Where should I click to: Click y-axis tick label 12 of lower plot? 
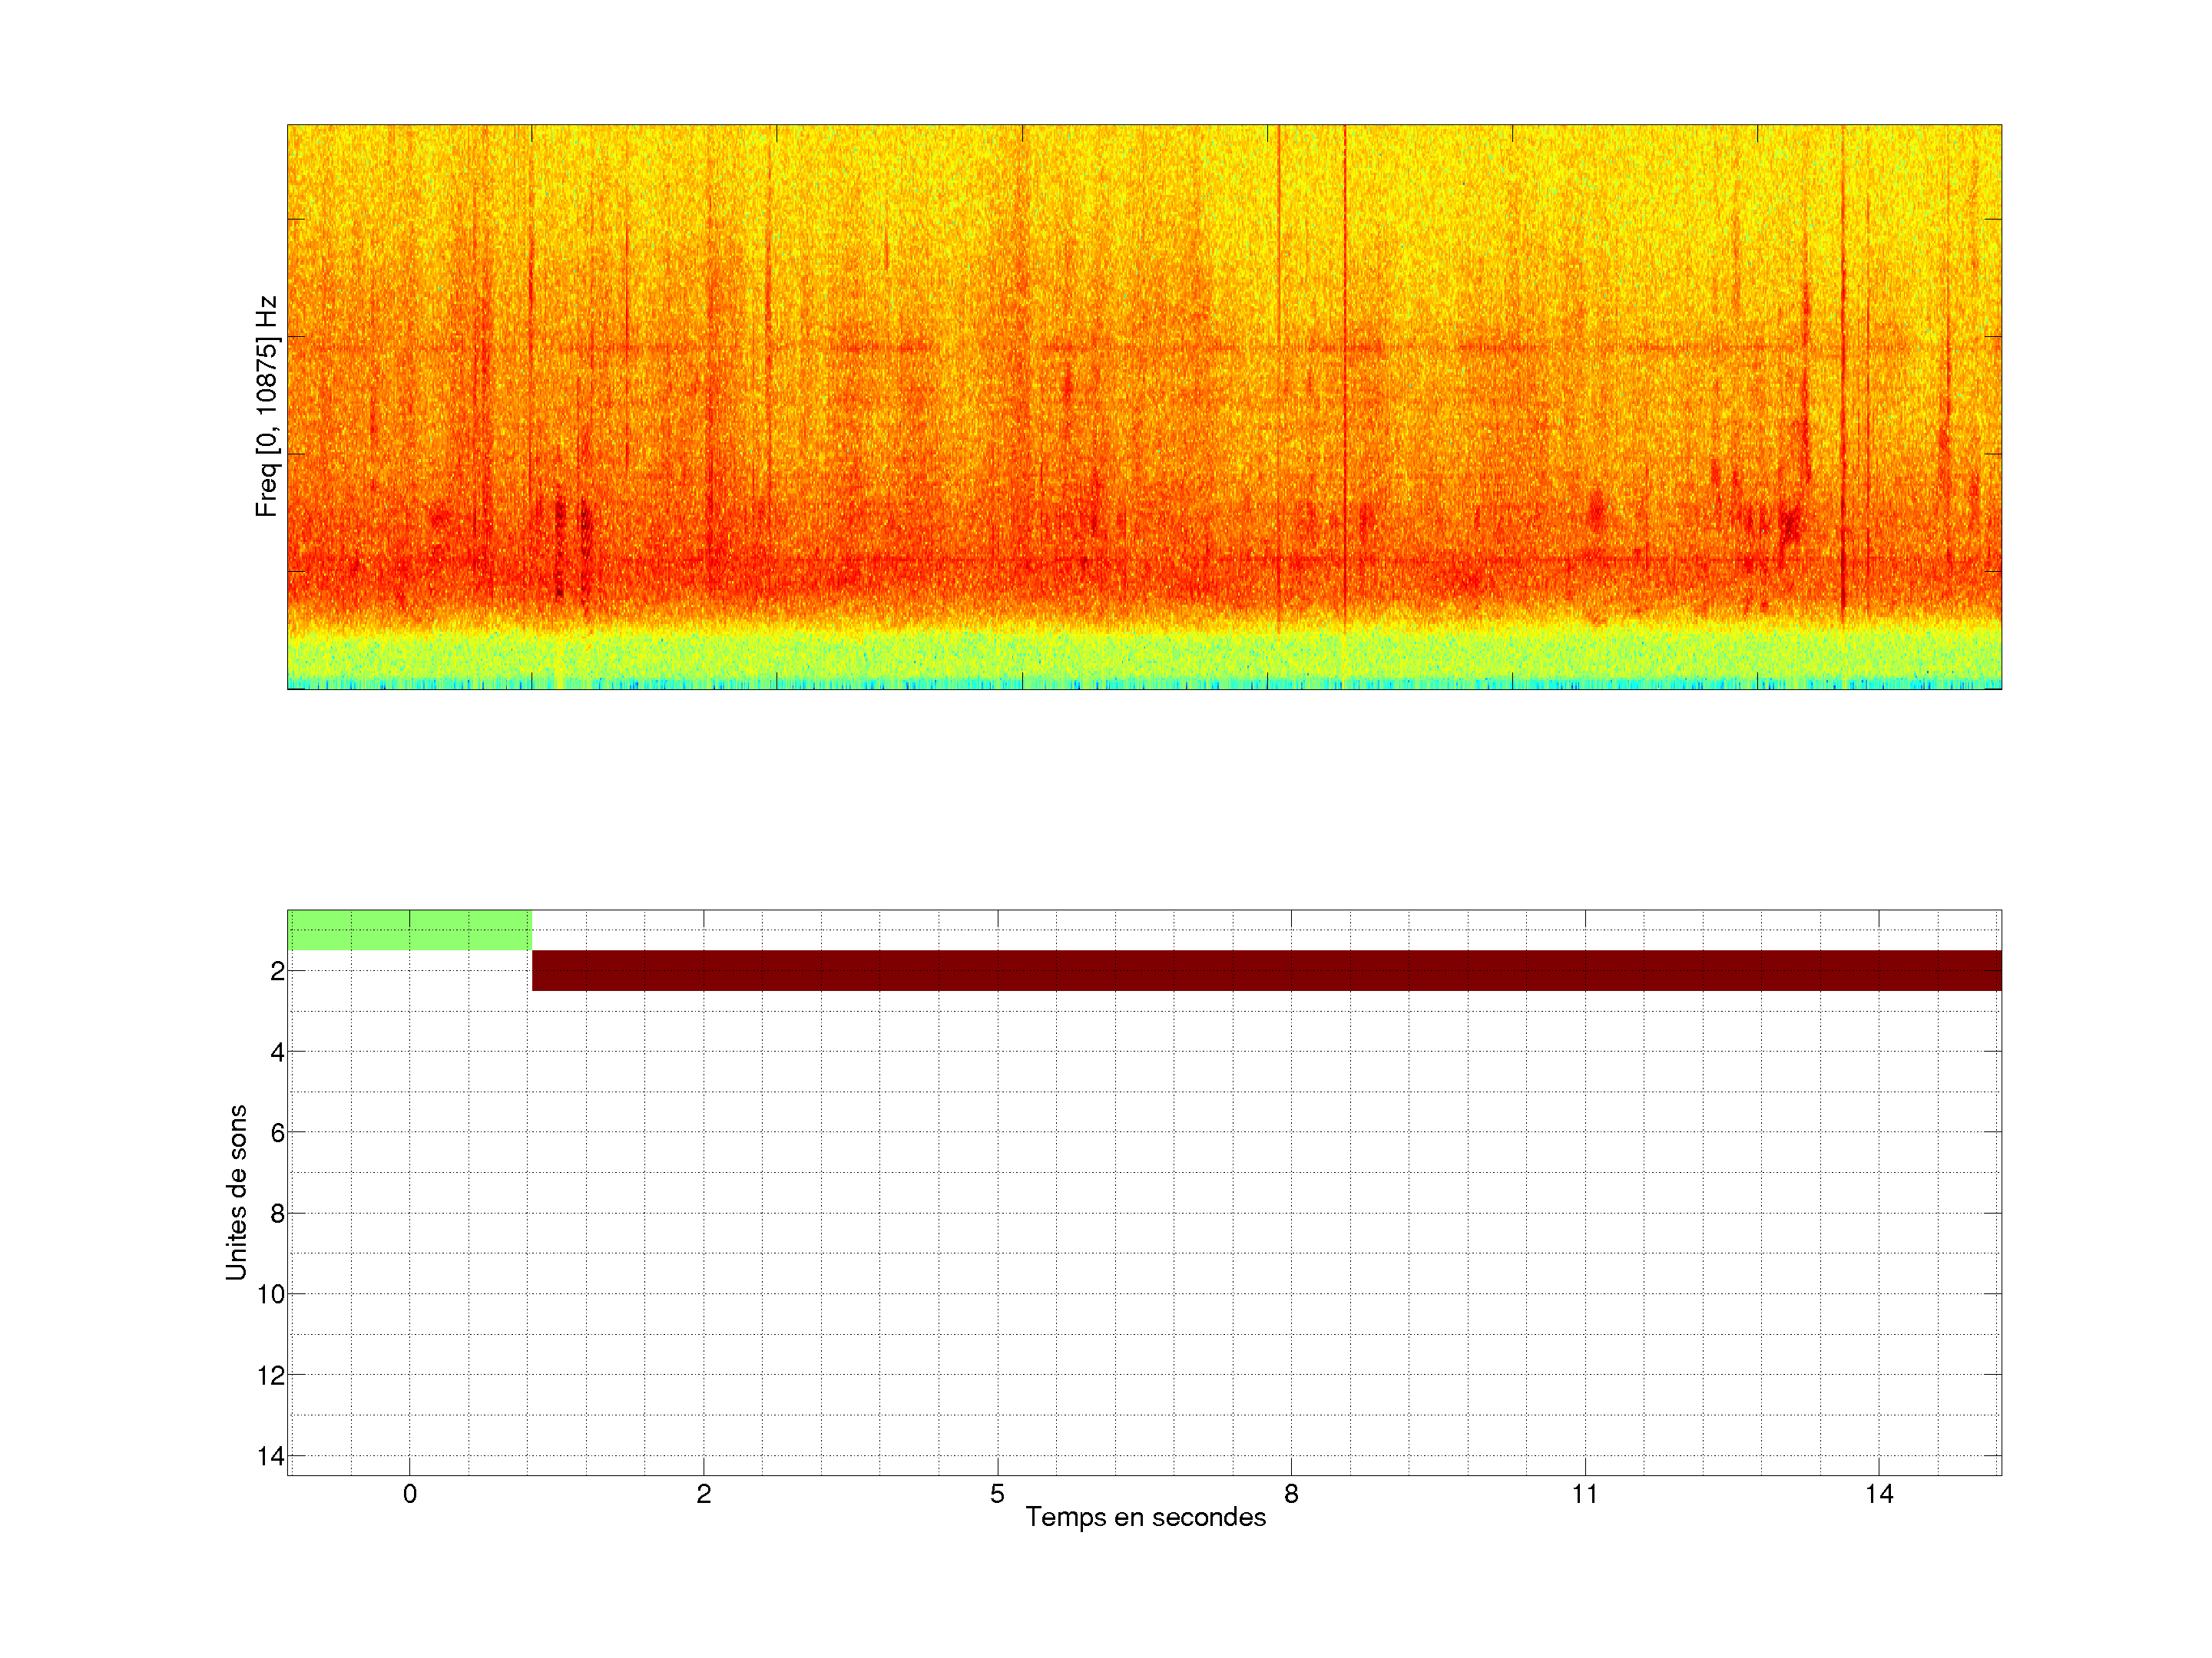(x=271, y=1376)
